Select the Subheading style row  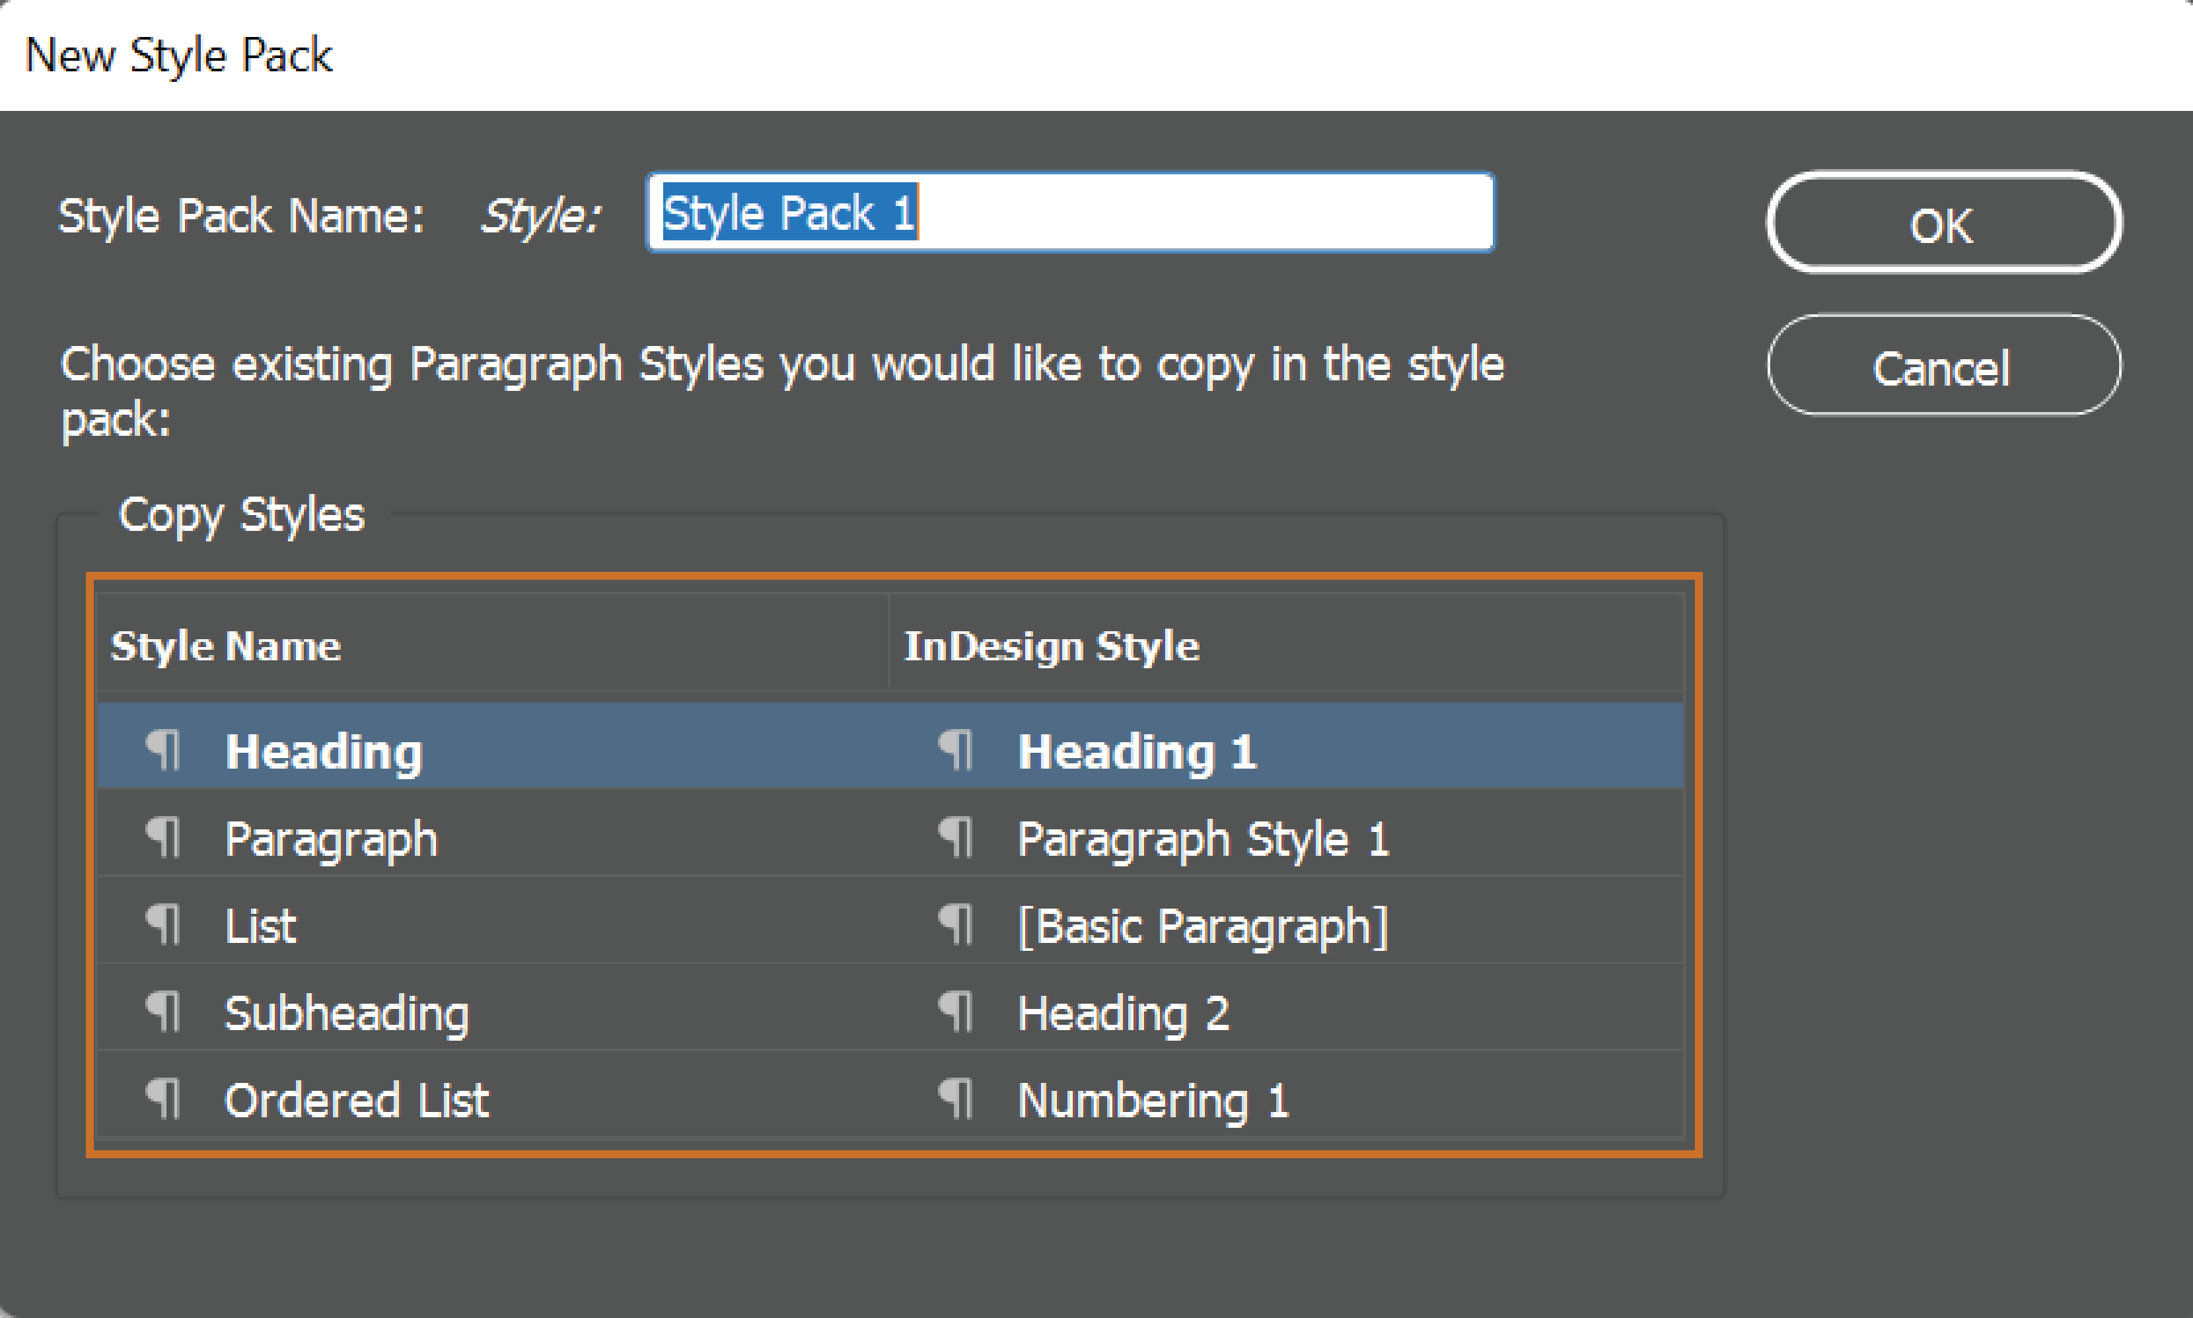(x=346, y=1011)
